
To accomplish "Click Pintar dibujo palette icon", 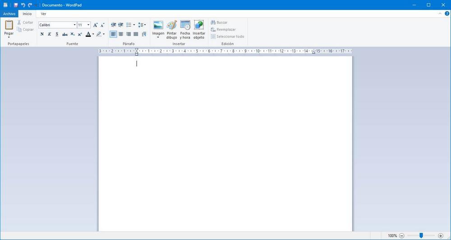I will click(172, 25).
